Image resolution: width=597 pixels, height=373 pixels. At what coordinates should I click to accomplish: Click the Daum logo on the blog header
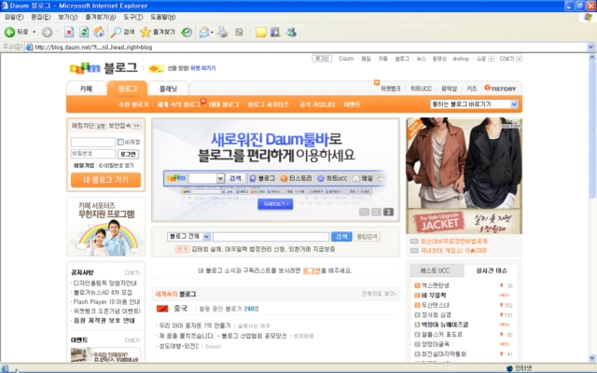[x=85, y=68]
